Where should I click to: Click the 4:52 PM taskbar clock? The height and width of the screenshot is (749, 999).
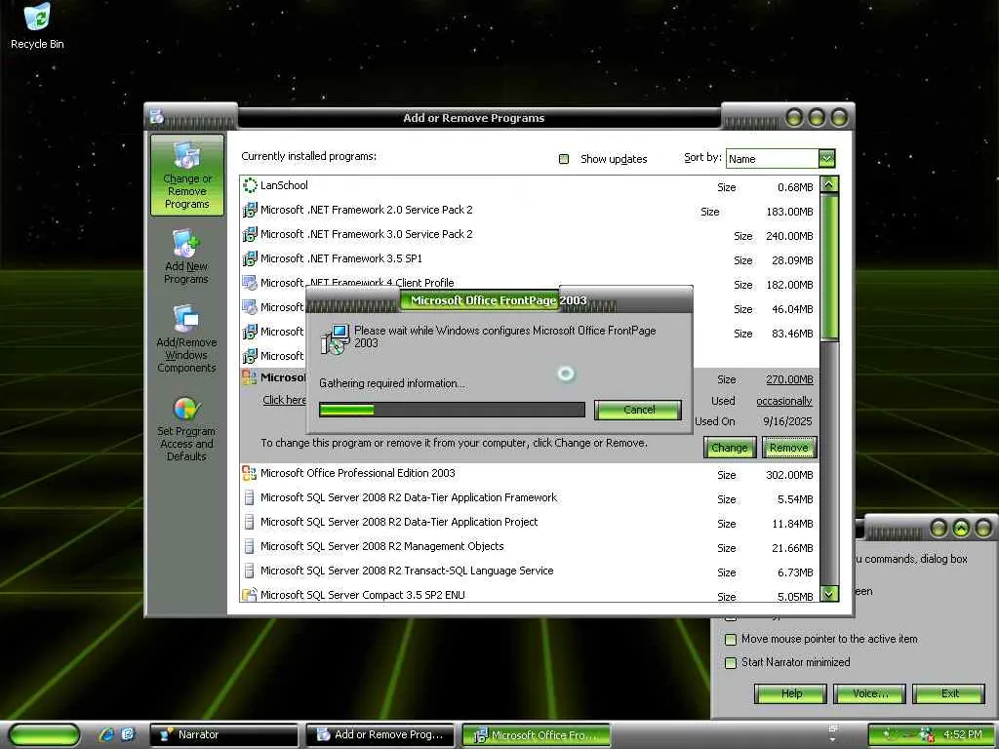click(x=963, y=734)
